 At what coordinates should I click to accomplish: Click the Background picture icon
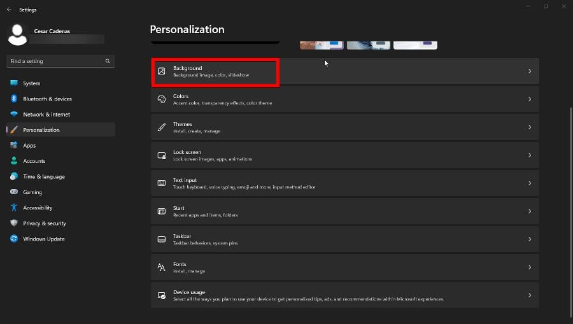tap(162, 71)
